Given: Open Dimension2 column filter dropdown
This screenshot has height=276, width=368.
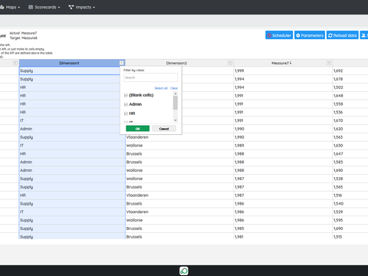Looking at the screenshot, I should [230, 63].
